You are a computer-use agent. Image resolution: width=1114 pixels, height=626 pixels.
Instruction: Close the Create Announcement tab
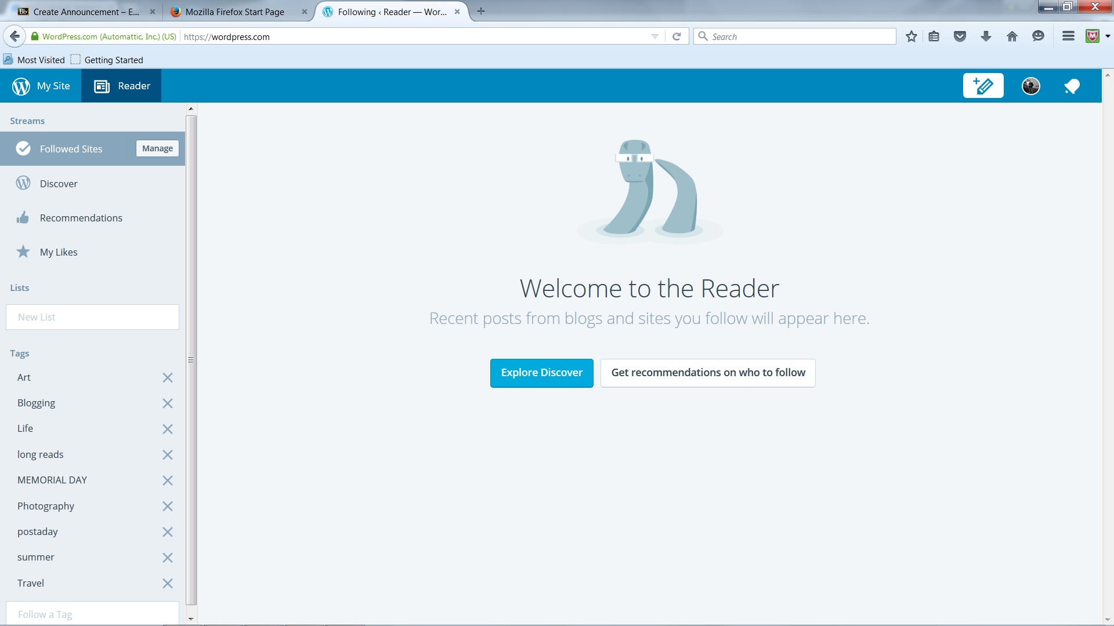tap(153, 12)
